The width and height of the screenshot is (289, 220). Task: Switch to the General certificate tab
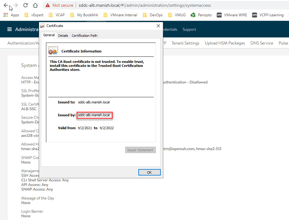pyautogui.click(x=49, y=35)
